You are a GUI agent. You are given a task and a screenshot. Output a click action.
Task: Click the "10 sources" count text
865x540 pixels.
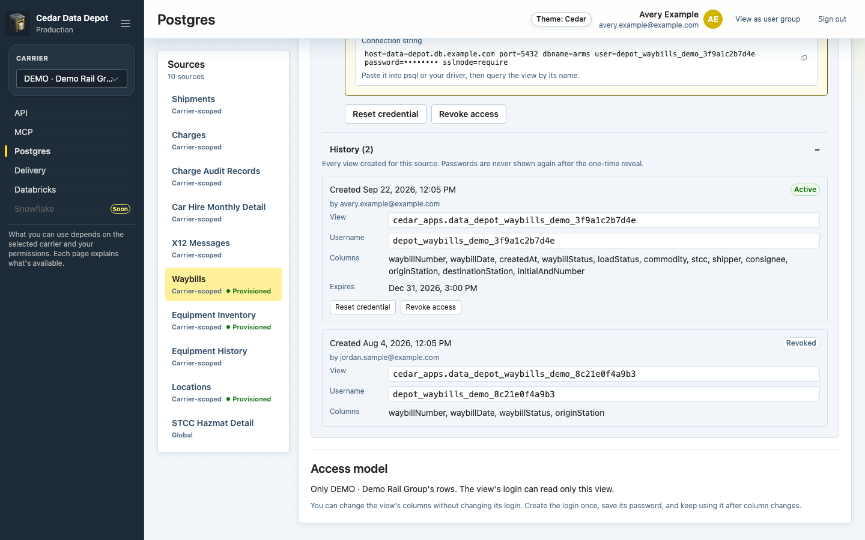pos(186,77)
